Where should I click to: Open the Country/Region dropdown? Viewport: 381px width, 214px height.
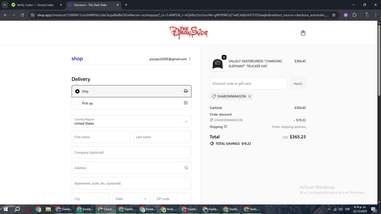tap(131, 121)
